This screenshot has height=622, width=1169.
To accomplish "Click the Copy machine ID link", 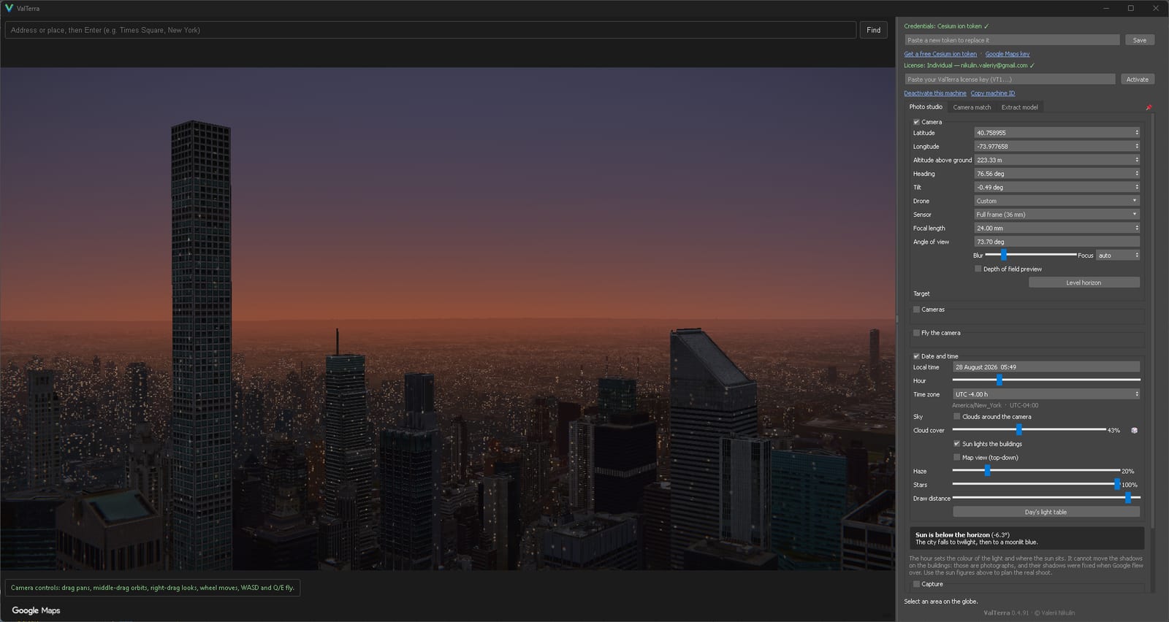I will 993,93.
